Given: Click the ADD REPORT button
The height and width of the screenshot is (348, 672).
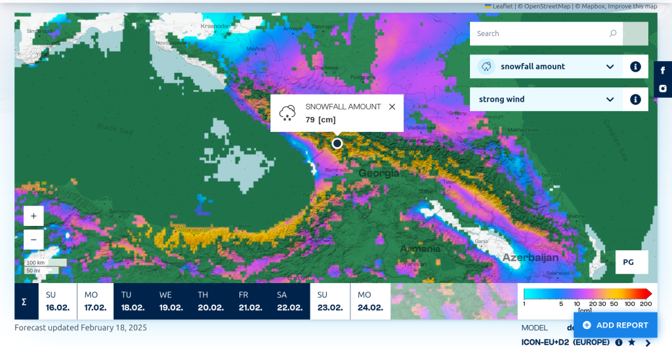Looking at the screenshot, I should (x=615, y=325).
